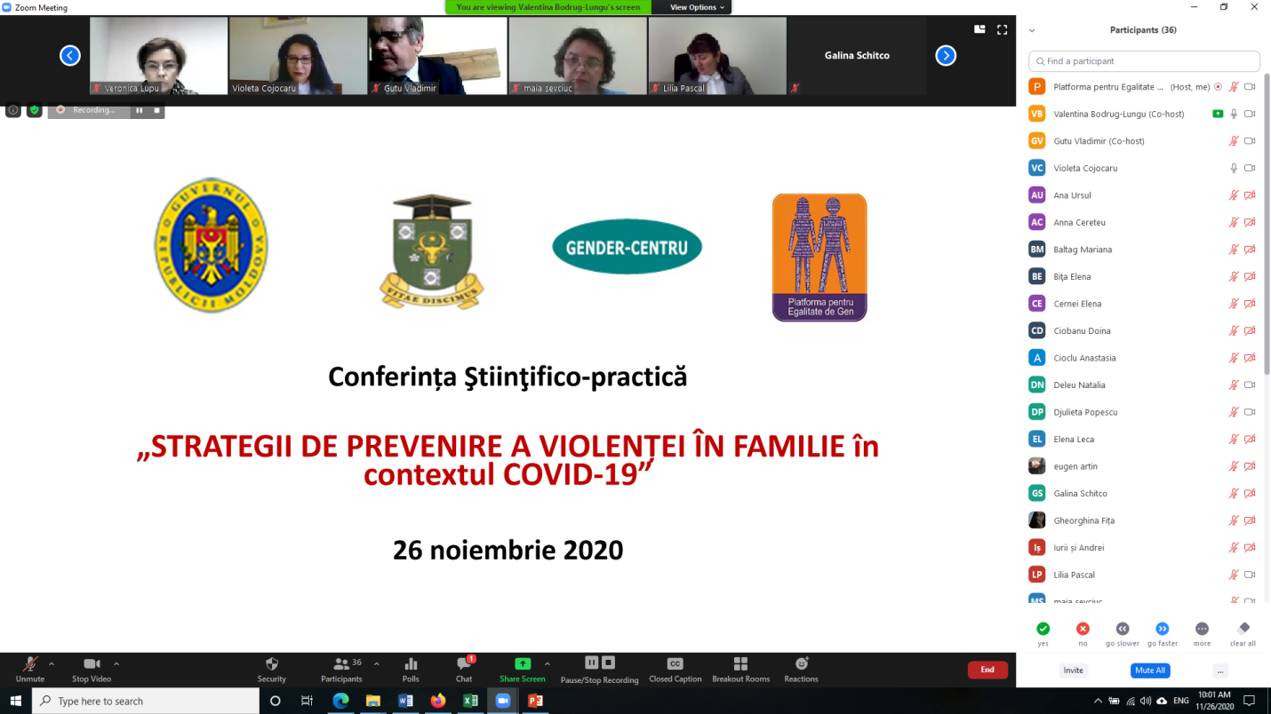The width and height of the screenshot is (1271, 714).
Task: Toggle Ana Ursul's muted microphone
Action: (x=1234, y=195)
